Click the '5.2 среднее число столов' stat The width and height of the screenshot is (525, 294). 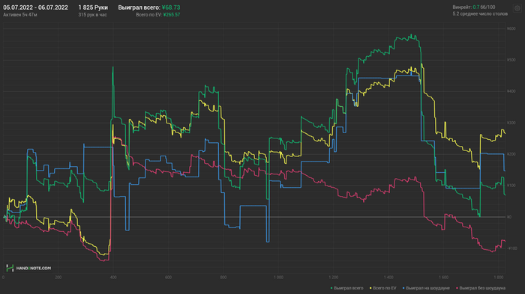point(480,13)
